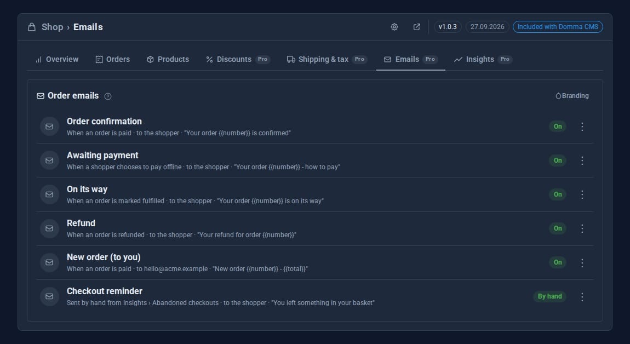Viewport: 630px width, 344px height.
Task: Open the three-dot menu for Checkout reminder
Action: point(582,296)
